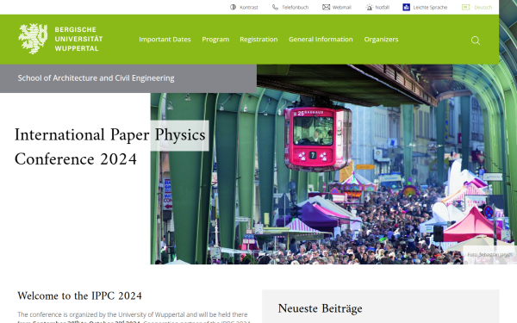Click School of Architecture and Civil Engineering
Viewport: 517px width, 323px height.
point(96,78)
